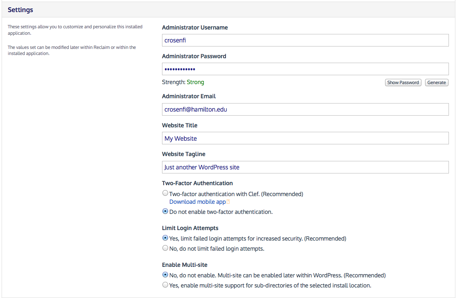The width and height of the screenshot is (457, 298).
Task: Click the Website Title label
Action: 179,125
